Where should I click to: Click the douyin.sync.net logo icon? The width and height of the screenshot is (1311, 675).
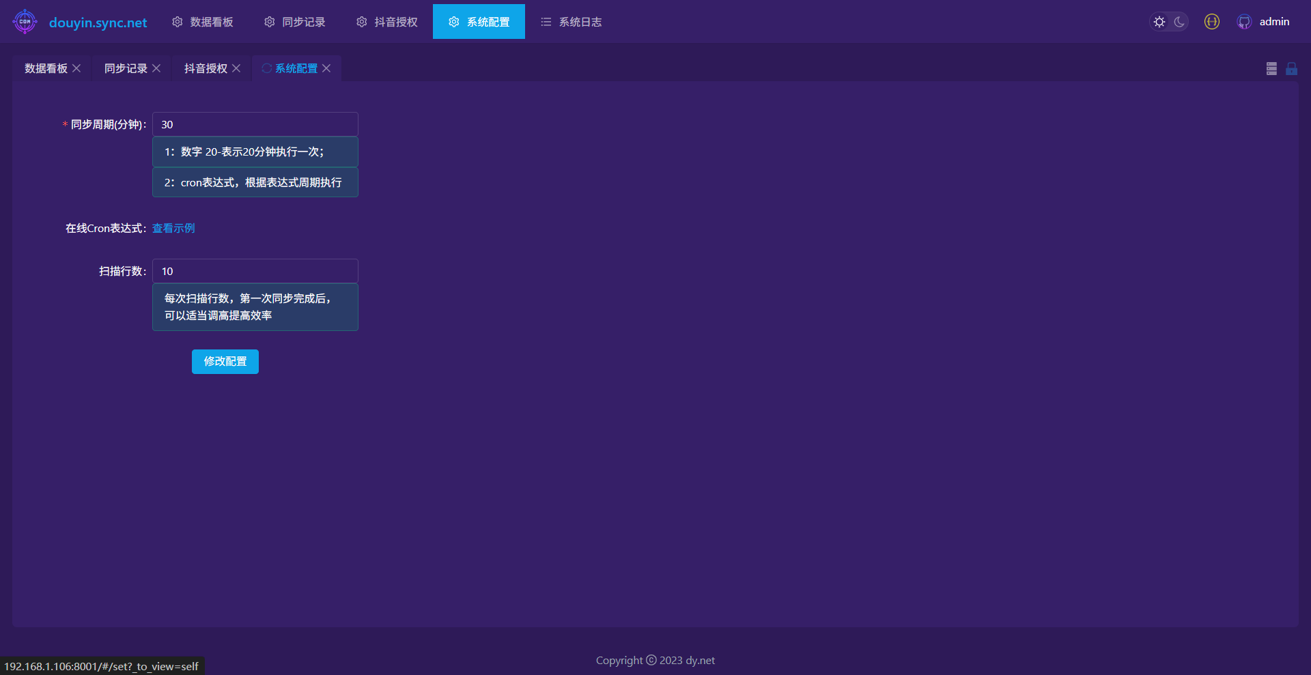coord(25,22)
